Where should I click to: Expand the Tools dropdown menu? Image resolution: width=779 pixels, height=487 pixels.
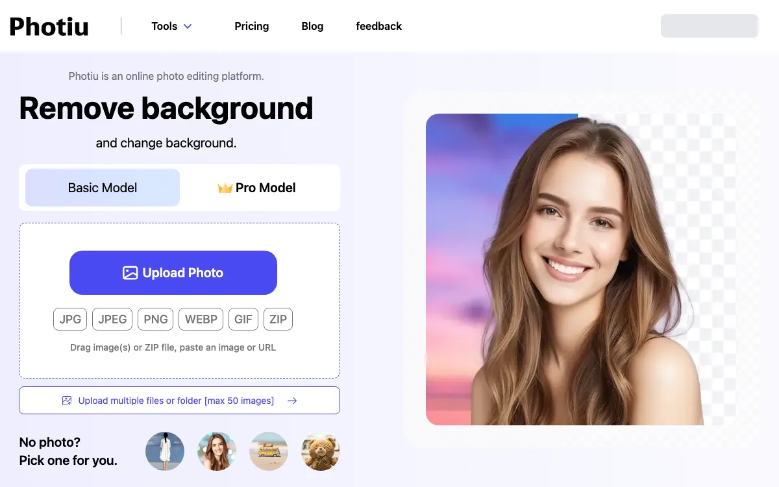[172, 27]
